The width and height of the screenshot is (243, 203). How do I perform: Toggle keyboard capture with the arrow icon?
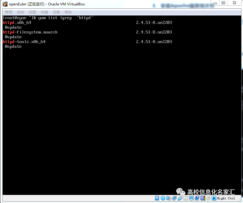pyautogui.click(x=213, y=198)
